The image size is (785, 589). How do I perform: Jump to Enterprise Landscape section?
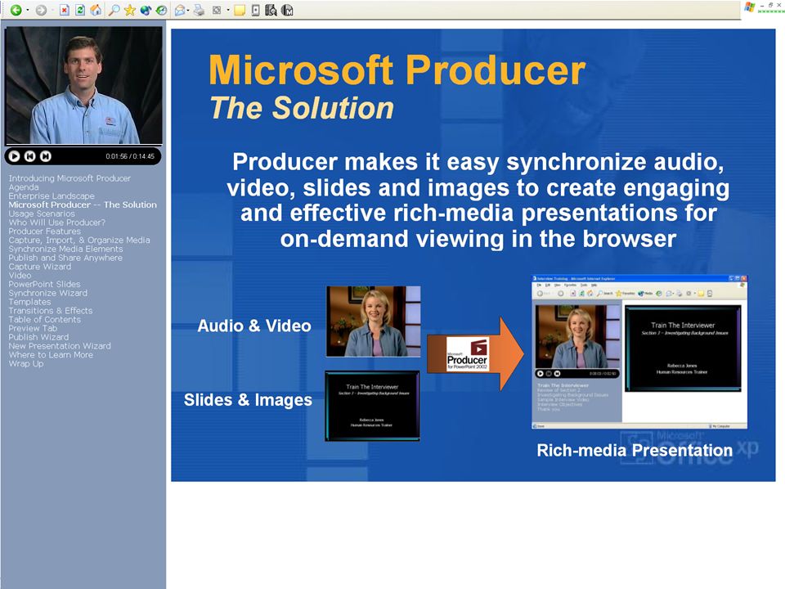pos(52,196)
